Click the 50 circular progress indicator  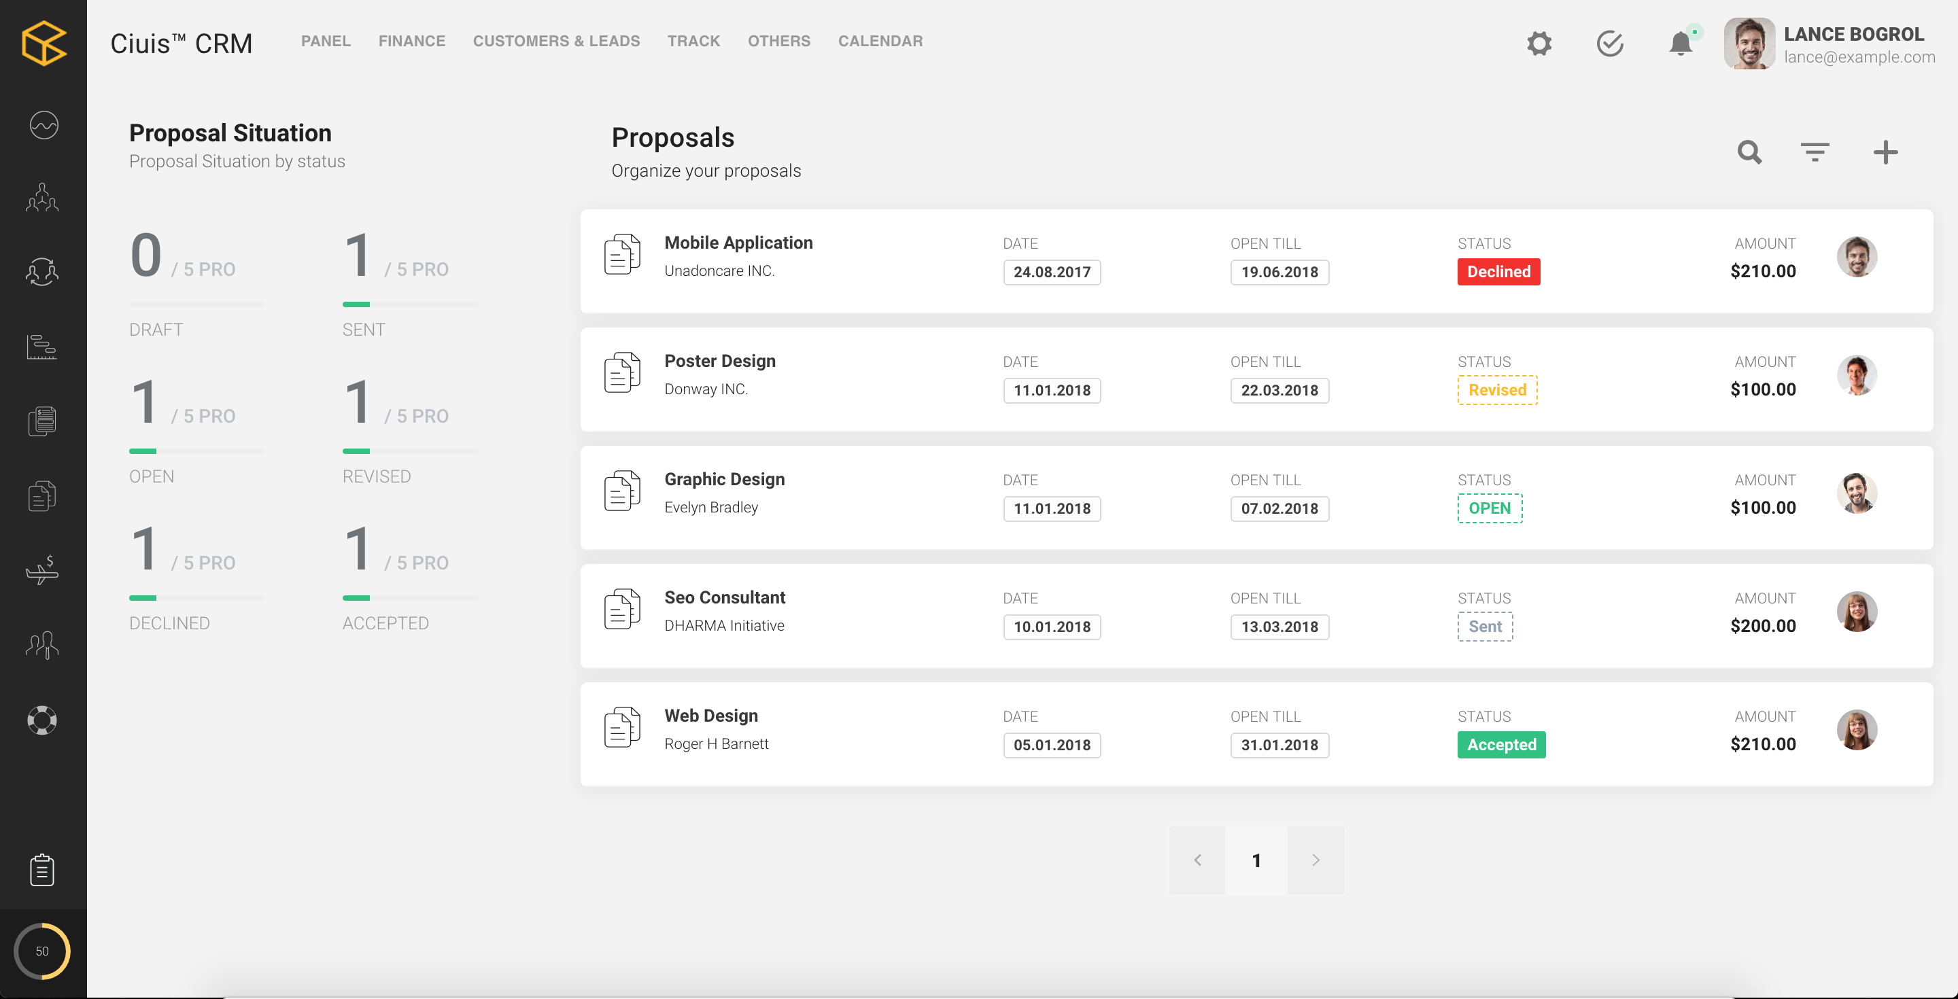click(x=43, y=950)
